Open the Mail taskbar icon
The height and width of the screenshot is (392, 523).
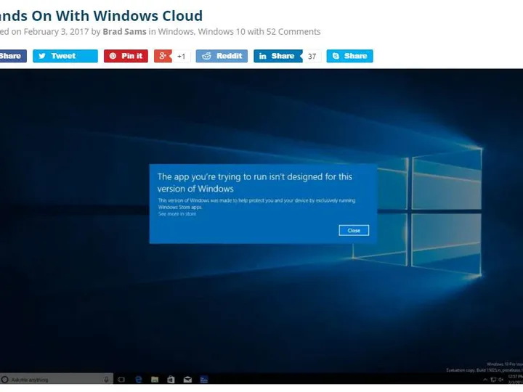187,380
